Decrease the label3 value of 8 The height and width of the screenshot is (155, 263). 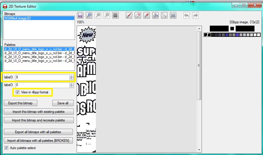pos(71,78)
